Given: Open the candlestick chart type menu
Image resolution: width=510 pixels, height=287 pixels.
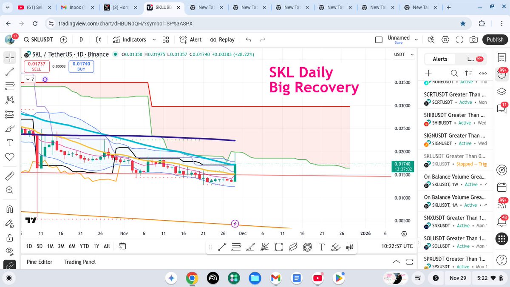Looking at the screenshot, I should (x=99, y=40).
